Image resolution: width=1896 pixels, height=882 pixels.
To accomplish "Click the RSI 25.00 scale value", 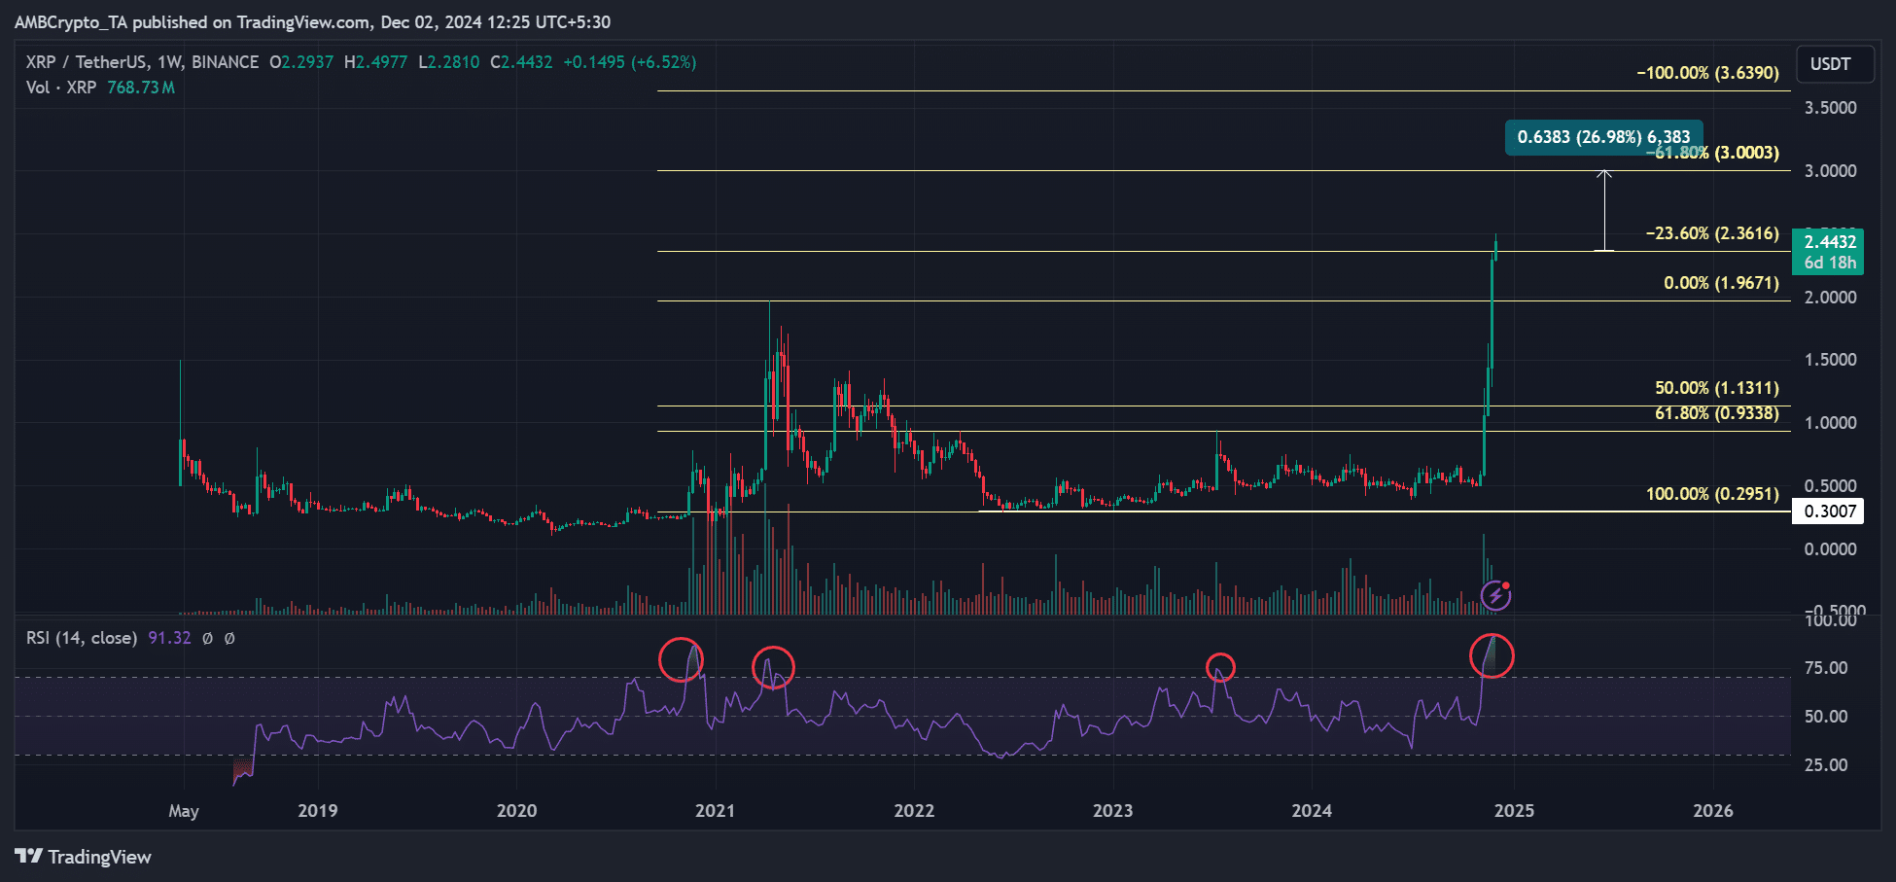I will (x=1826, y=765).
